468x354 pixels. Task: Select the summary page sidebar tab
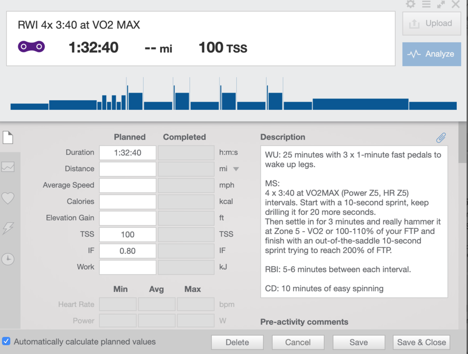pos(8,137)
